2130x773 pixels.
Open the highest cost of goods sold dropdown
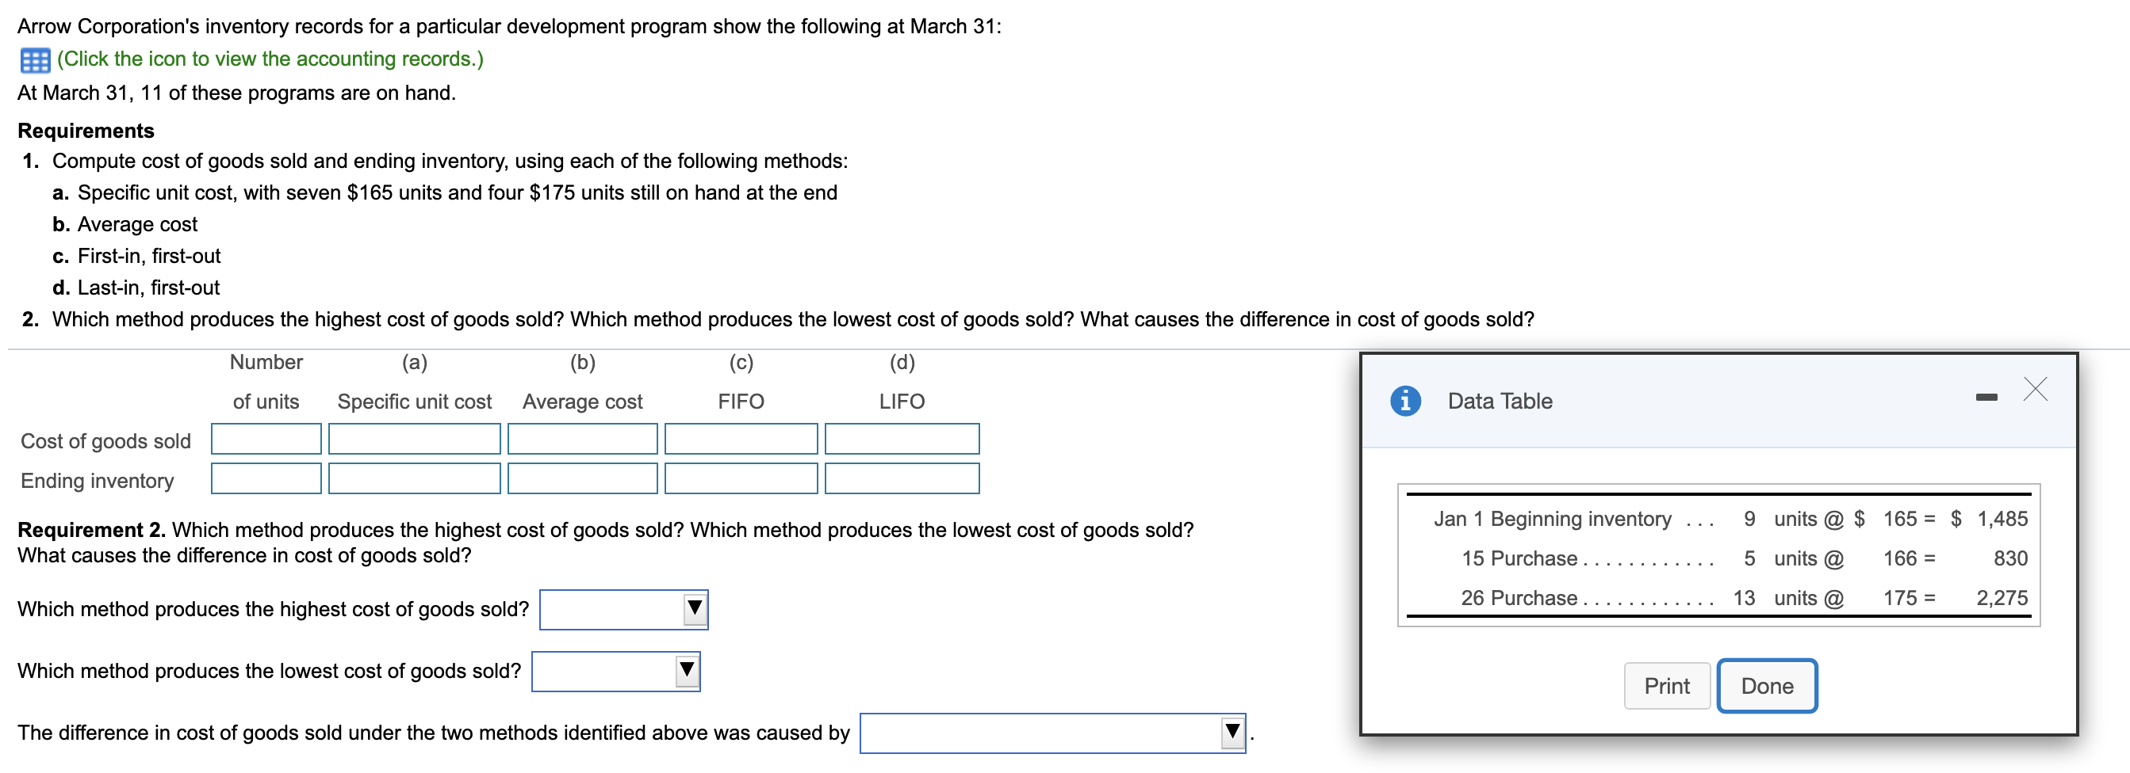(624, 610)
